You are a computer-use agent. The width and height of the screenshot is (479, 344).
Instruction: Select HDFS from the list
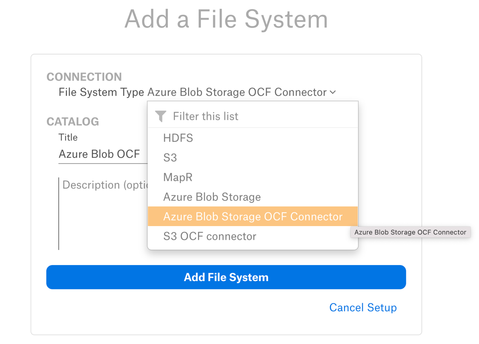click(x=253, y=138)
